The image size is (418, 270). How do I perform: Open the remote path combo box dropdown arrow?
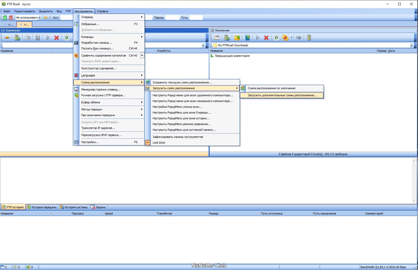coord(203,45)
